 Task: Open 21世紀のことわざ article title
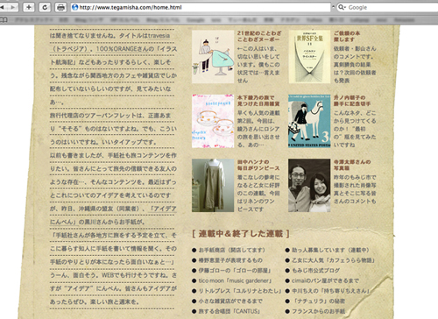point(259,36)
